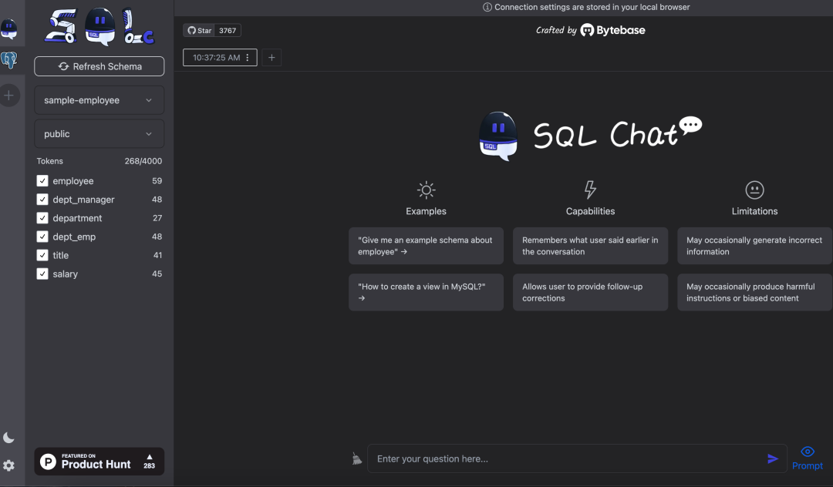Click the dept_manager table name label
The width and height of the screenshot is (833, 487).
tap(83, 200)
